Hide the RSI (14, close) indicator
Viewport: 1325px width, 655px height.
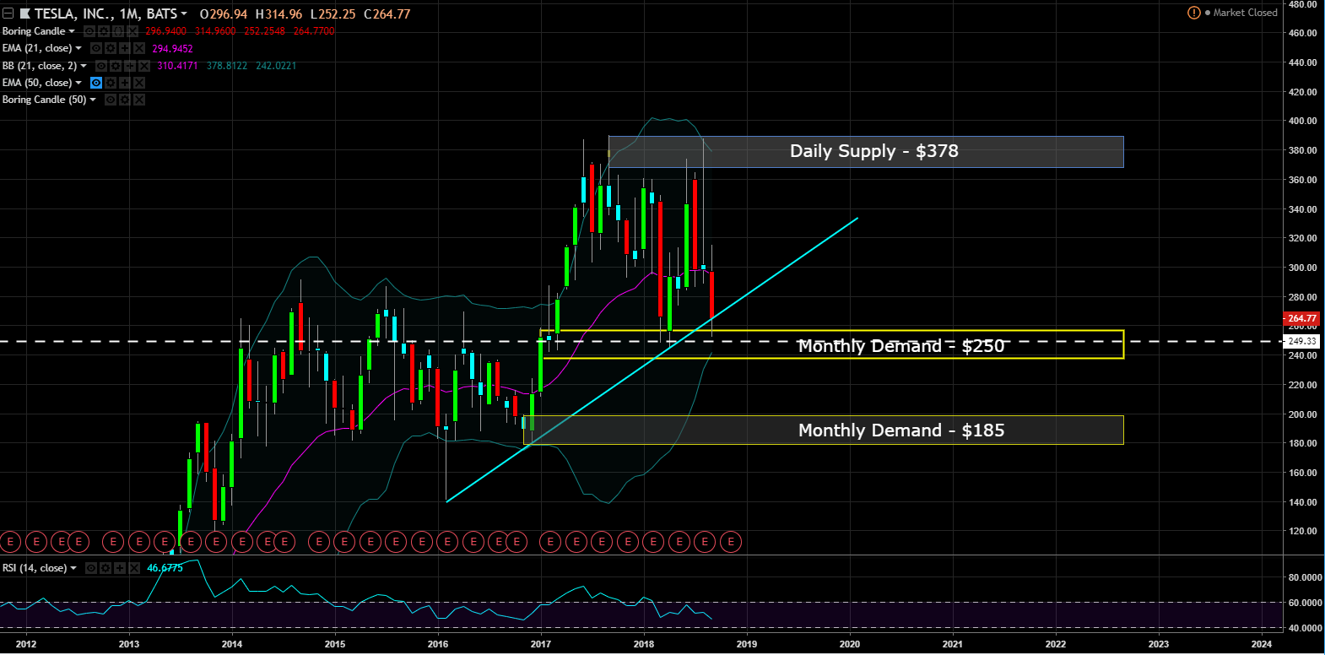click(x=91, y=568)
